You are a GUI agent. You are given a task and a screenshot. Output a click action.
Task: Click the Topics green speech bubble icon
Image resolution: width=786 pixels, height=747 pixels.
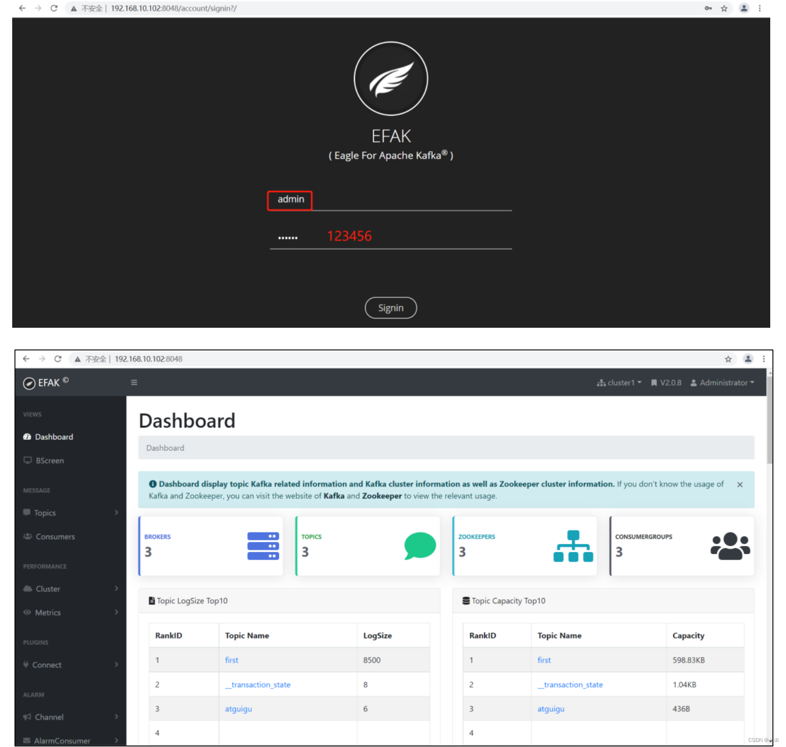click(420, 546)
